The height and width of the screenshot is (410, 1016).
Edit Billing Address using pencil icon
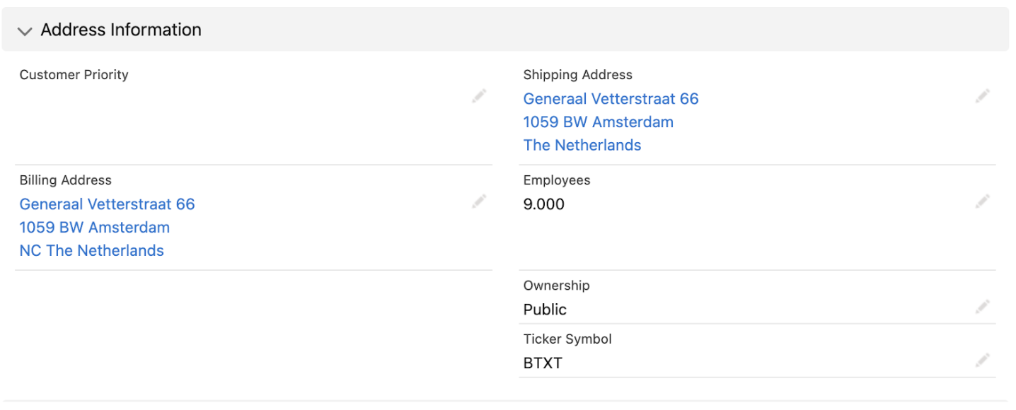[479, 202]
